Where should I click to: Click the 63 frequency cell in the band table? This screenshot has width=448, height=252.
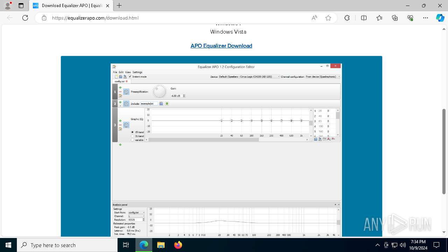tap(320, 121)
